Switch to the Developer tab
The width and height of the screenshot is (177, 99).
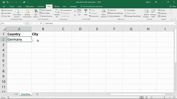click(73, 6)
